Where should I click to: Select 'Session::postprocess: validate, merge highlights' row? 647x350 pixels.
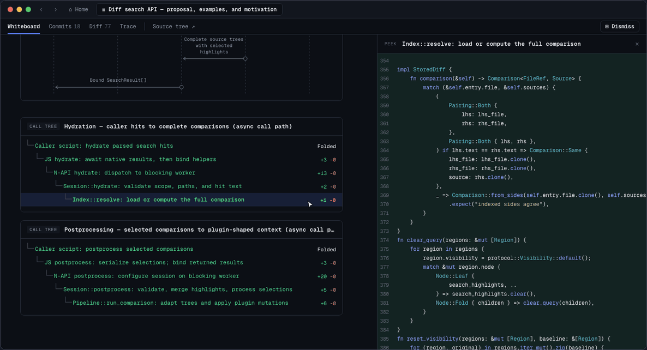pos(182,289)
